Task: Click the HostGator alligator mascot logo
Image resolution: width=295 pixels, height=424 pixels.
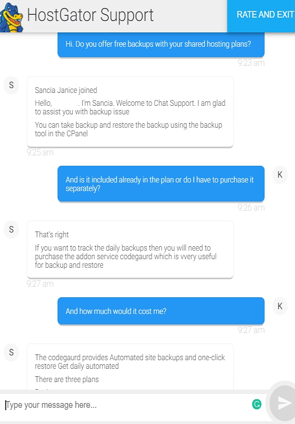Action: [11, 17]
